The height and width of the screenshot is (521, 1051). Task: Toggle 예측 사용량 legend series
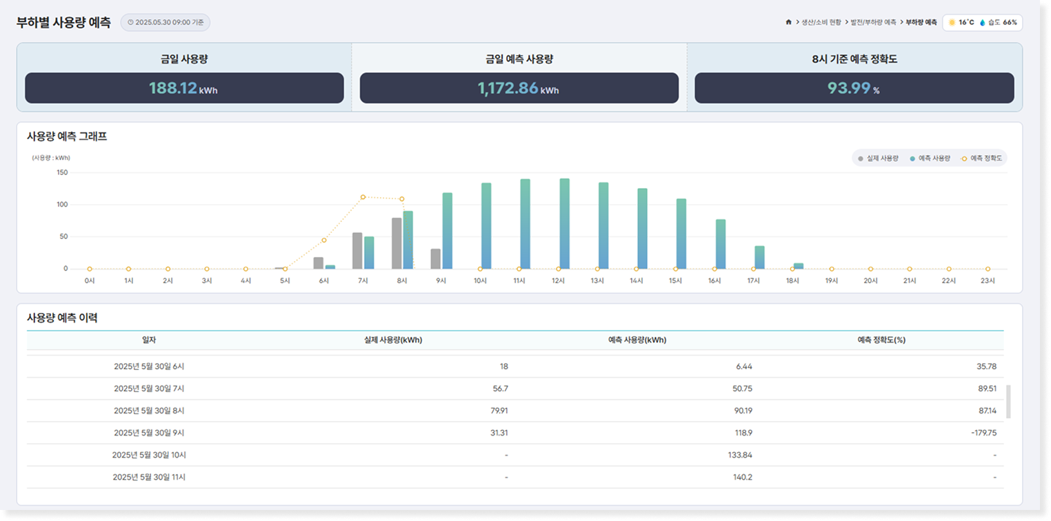[x=930, y=159]
